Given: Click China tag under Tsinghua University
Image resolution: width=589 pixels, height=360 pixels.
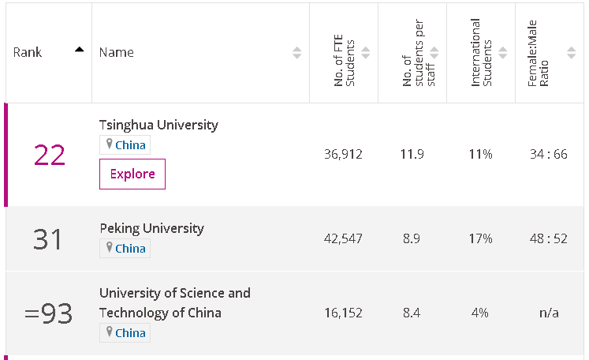Looking at the screenshot, I should (130, 145).
